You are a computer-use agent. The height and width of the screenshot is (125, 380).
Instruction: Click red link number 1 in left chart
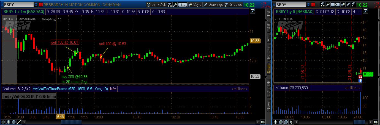click(41, 5)
